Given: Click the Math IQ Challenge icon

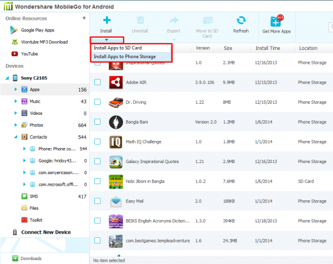Looking at the screenshot, I should [x=116, y=142].
